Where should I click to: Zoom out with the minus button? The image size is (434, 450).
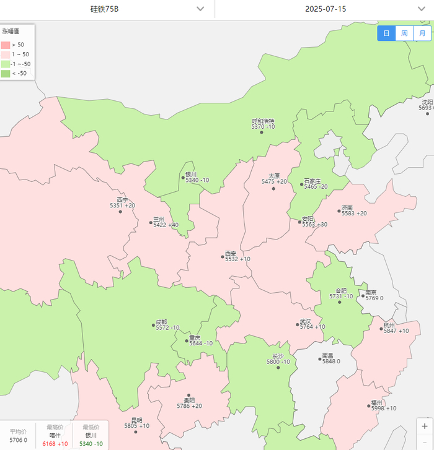coord(425,443)
